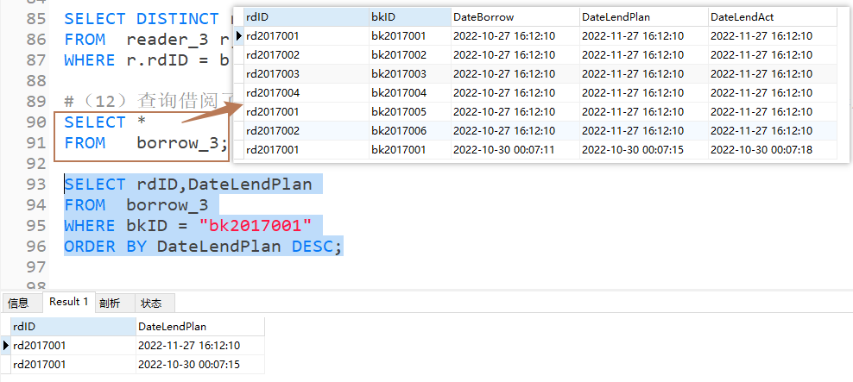Select result cell 2022-10-30 00:07:15

tap(199, 364)
